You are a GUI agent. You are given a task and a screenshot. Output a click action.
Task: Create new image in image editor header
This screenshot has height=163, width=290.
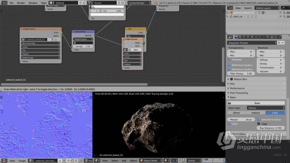(x=69, y=161)
